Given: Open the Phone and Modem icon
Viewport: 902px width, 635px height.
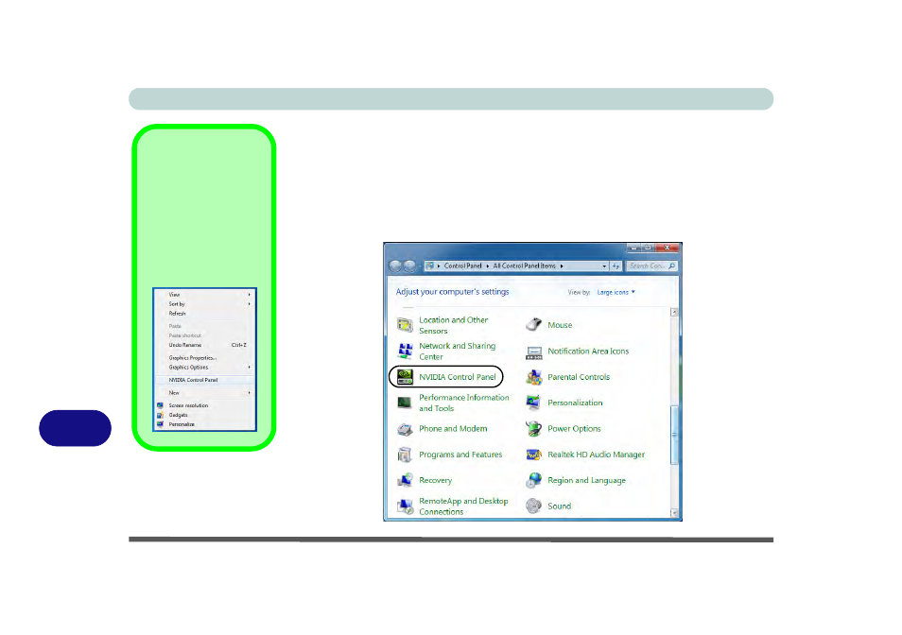Looking at the screenshot, I should coord(405,429).
